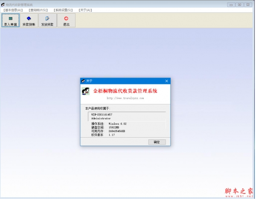Click the 268435456KB available memory value

coord(117,131)
